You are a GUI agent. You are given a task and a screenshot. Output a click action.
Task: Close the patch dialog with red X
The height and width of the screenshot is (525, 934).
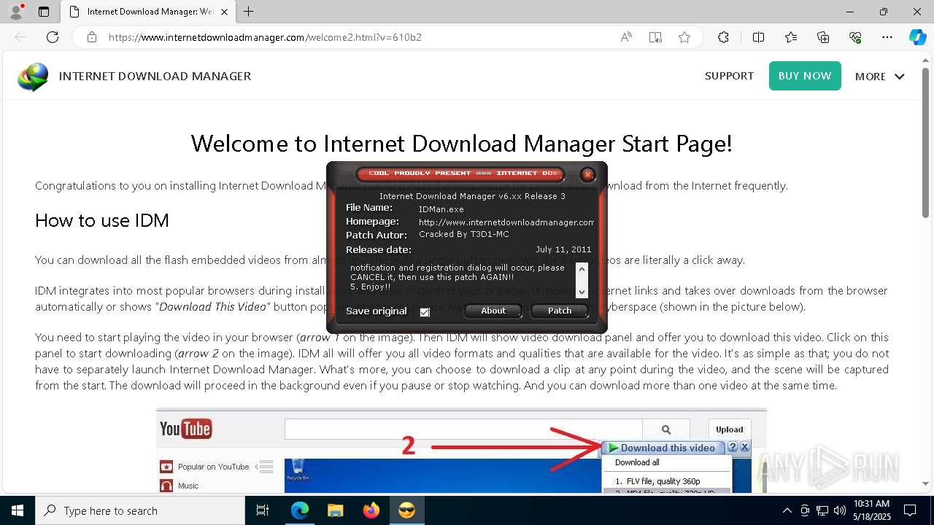pos(587,174)
